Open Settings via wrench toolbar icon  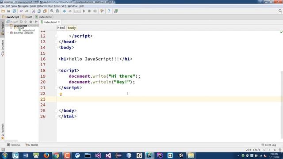(102, 11)
